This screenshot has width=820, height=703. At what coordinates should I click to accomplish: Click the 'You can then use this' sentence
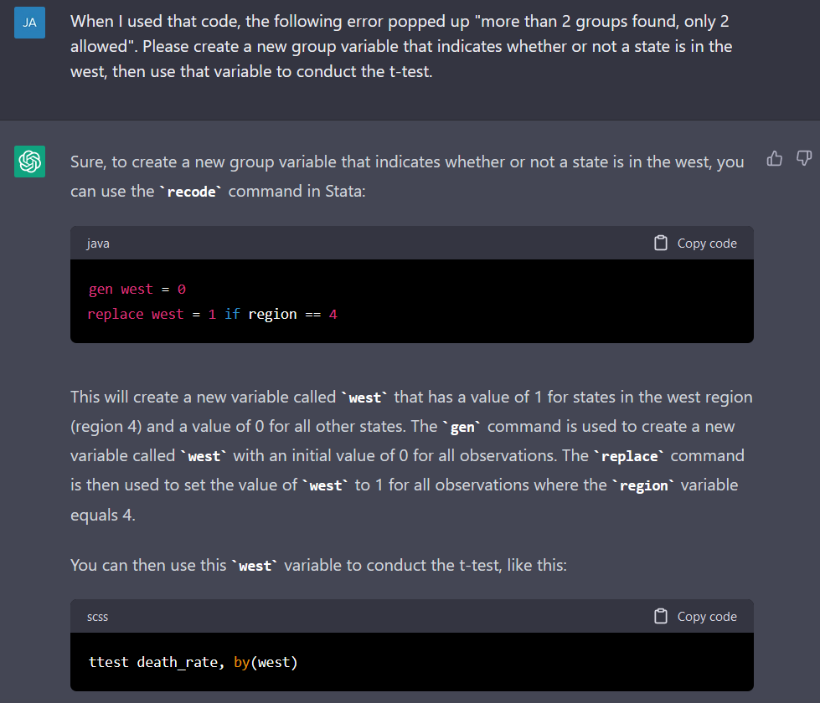(x=318, y=565)
